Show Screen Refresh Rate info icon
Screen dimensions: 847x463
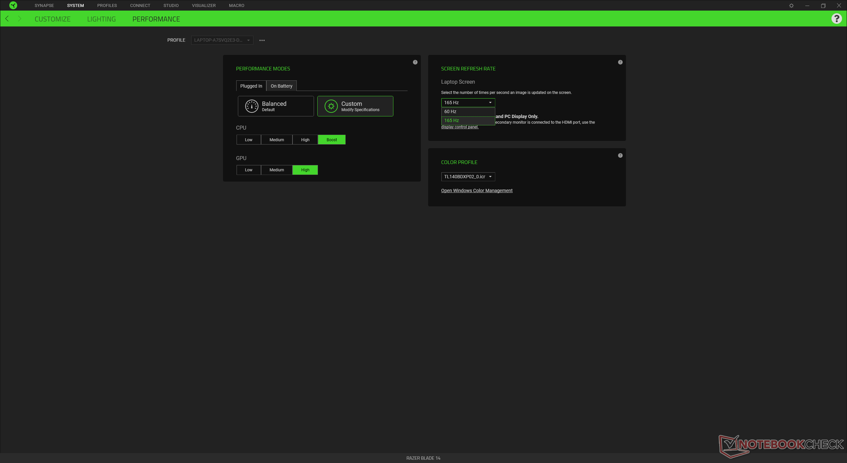point(620,62)
